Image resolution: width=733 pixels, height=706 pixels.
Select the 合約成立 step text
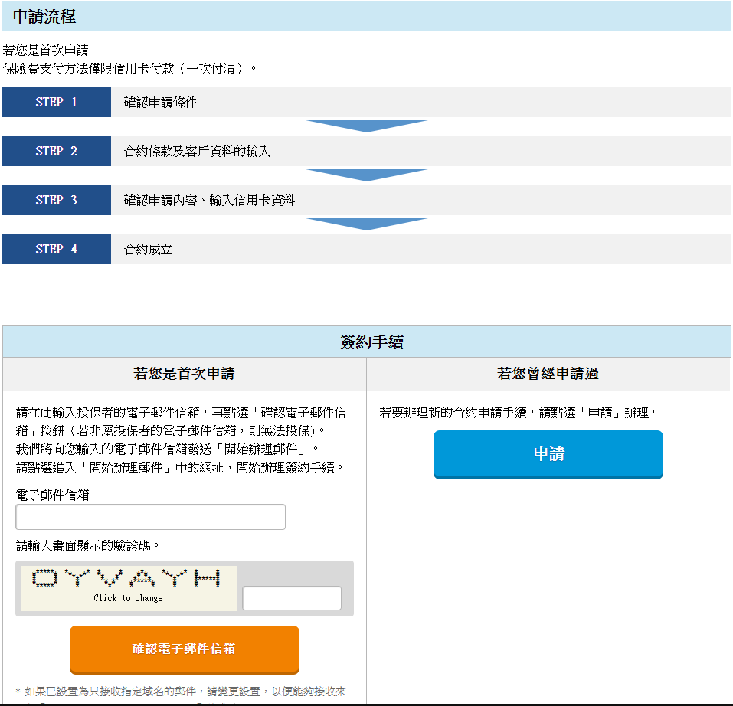coord(148,250)
